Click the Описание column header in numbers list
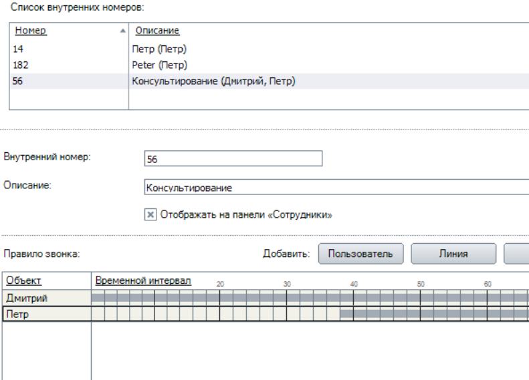Image resolution: width=529 pixels, height=380 pixels. (x=158, y=31)
